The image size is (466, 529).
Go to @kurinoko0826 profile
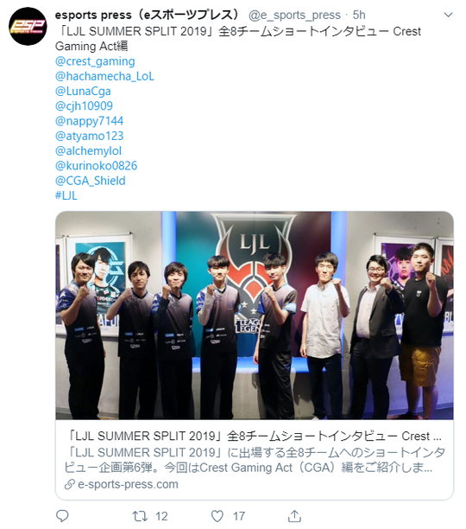pos(97,166)
